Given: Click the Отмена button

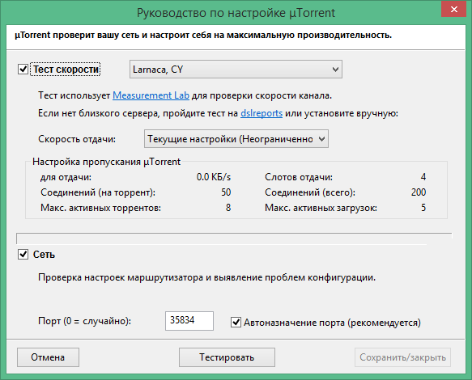Looking at the screenshot, I should click(48, 357).
